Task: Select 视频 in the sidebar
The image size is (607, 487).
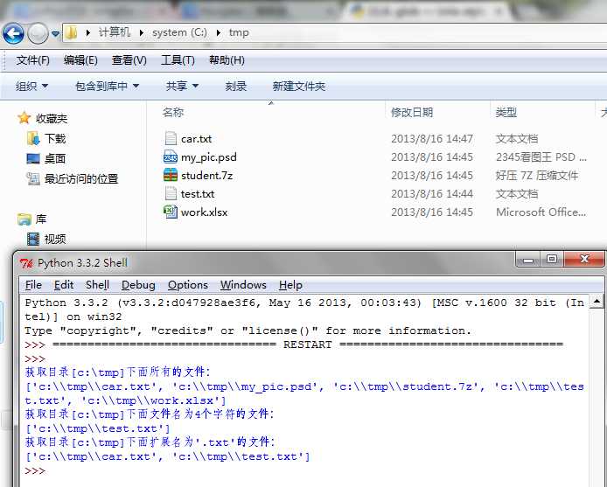Action: (x=55, y=239)
